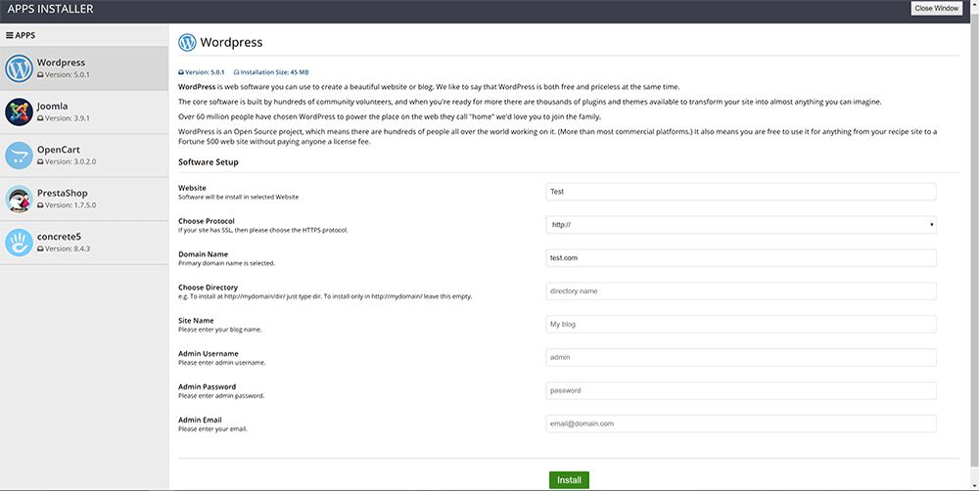Screen dimensions: 979x491
Task: Click Version: 3.0.2.0 under OpenCart
Action: click(70, 161)
